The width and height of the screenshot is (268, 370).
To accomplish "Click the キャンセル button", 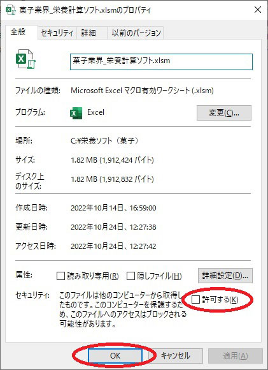I will click(176, 355).
